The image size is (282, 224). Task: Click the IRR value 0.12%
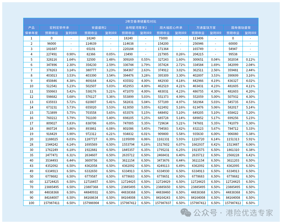(250, 60)
